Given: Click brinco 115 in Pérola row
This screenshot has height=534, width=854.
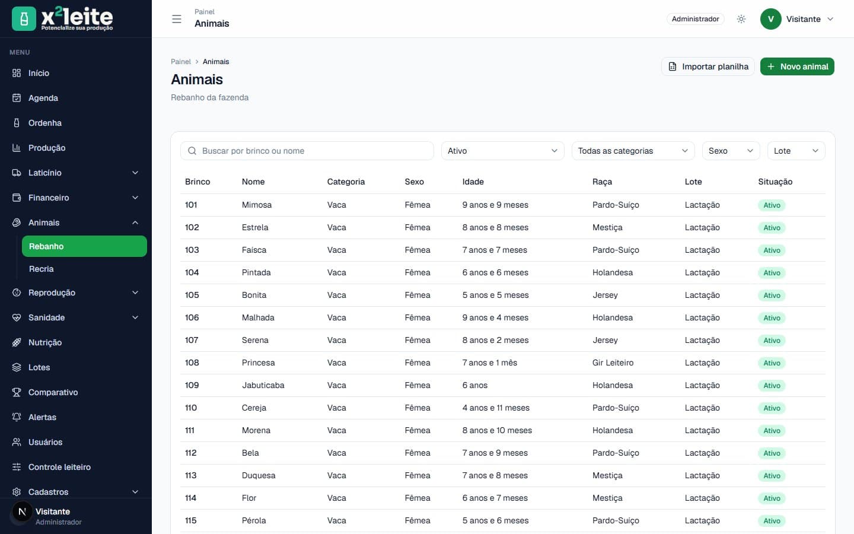Looking at the screenshot, I should (x=191, y=520).
